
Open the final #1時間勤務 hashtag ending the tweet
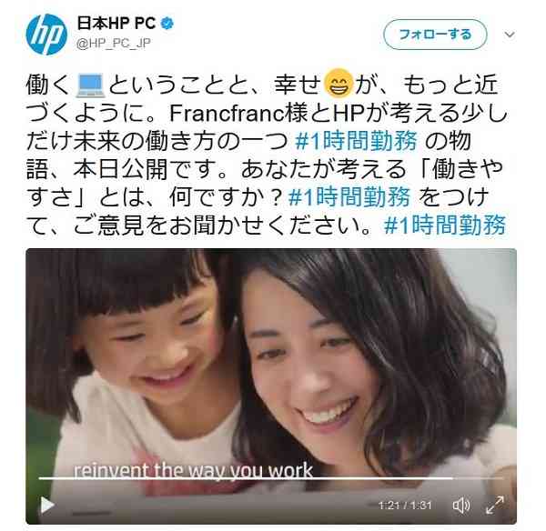coord(445,225)
